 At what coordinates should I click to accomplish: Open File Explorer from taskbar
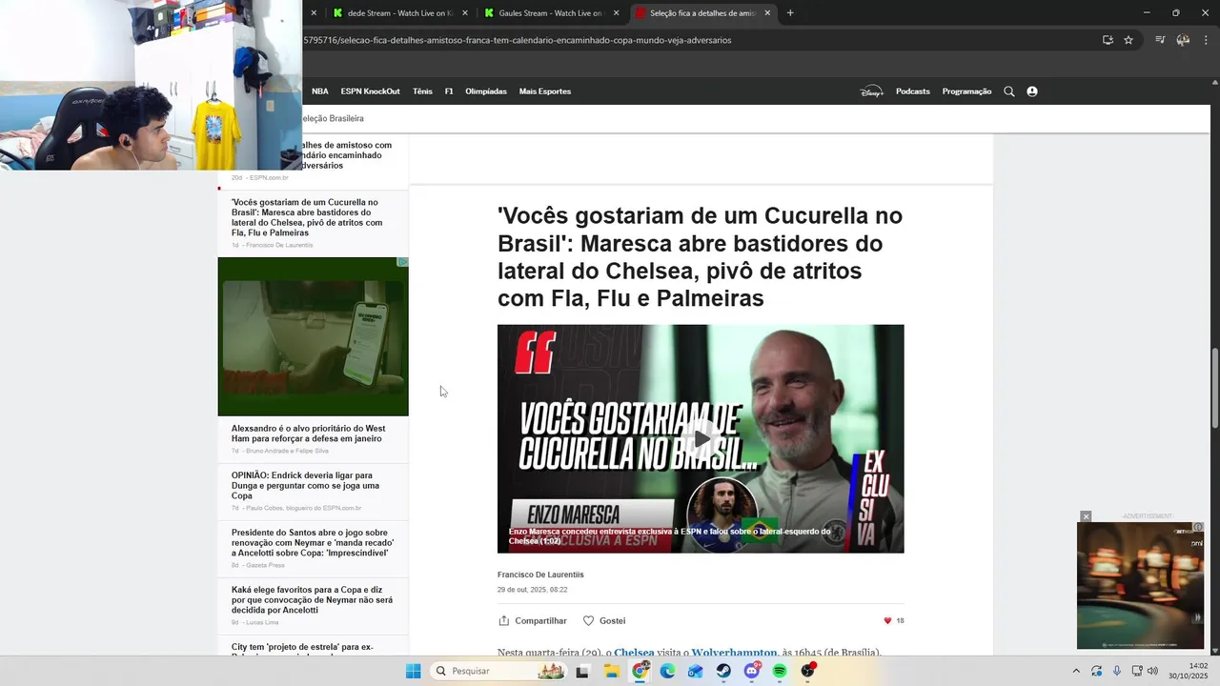point(612,671)
